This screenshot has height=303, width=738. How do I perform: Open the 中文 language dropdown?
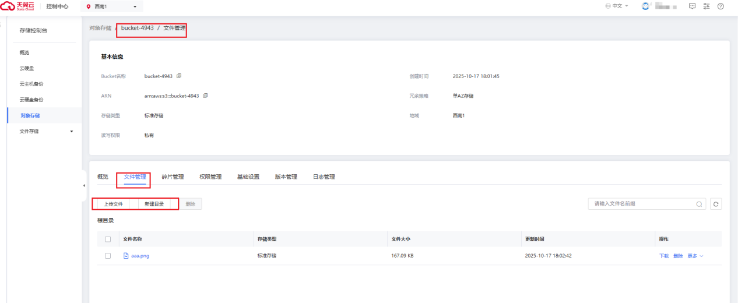coord(617,6)
